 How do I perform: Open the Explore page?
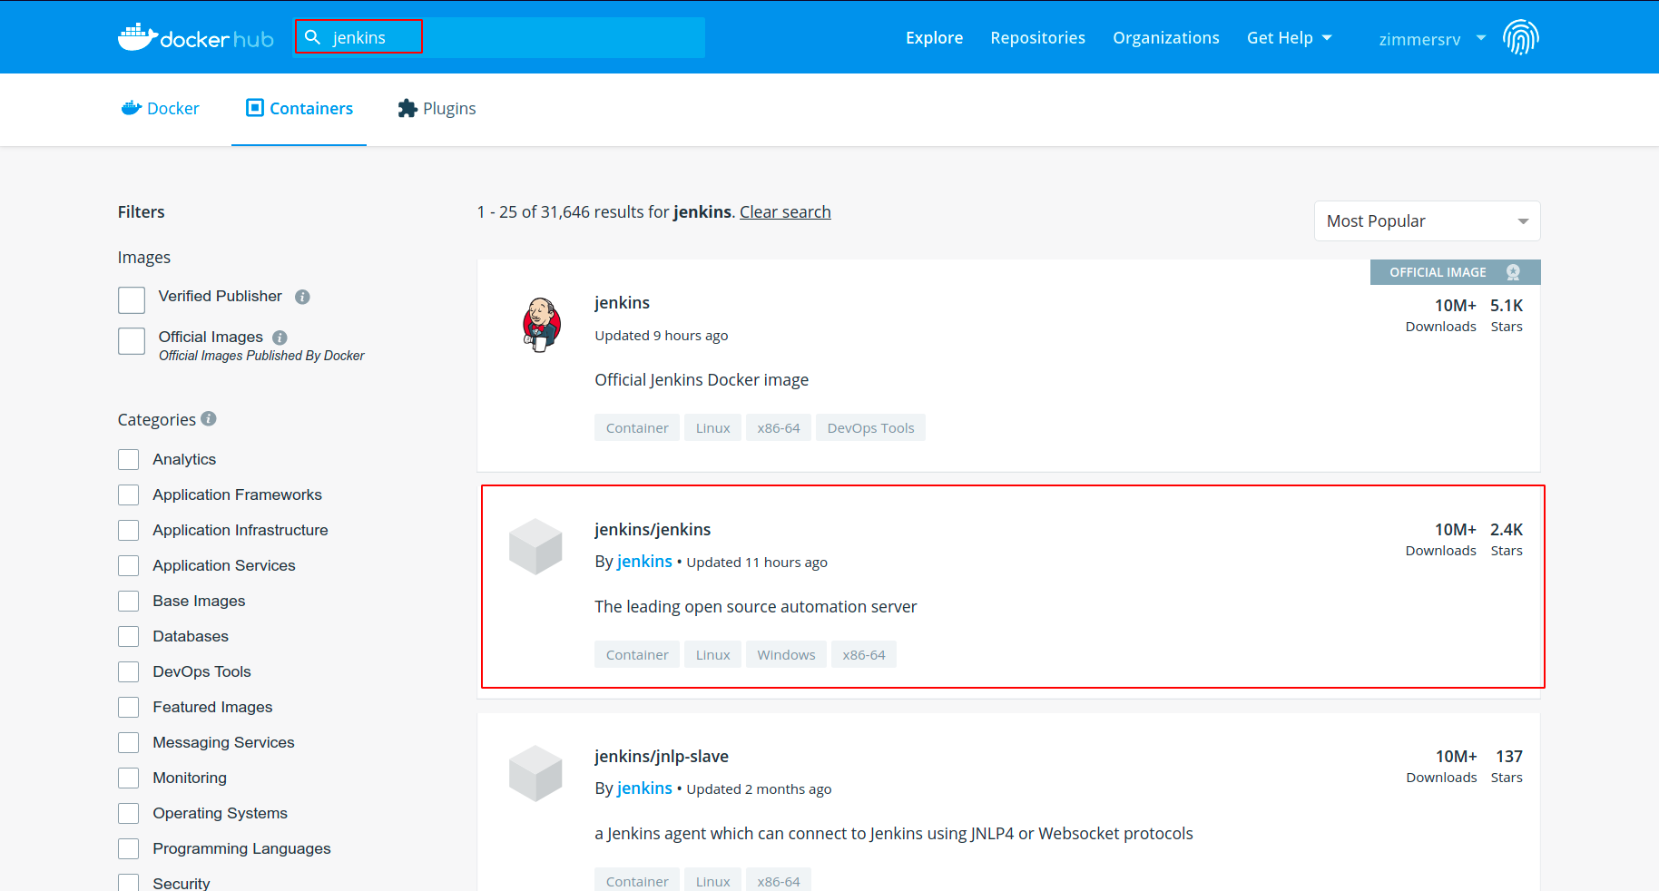(x=934, y=38)
